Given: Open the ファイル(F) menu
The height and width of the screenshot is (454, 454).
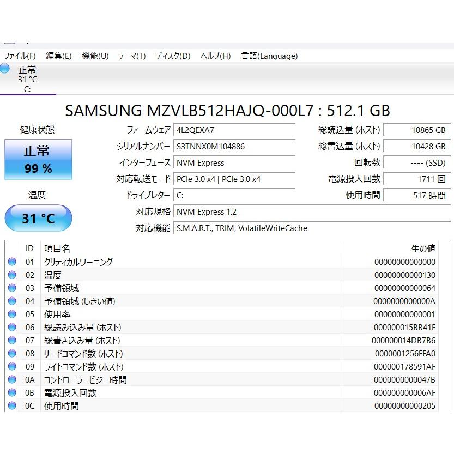Looking at the screenshot, I should pos(20,56).
